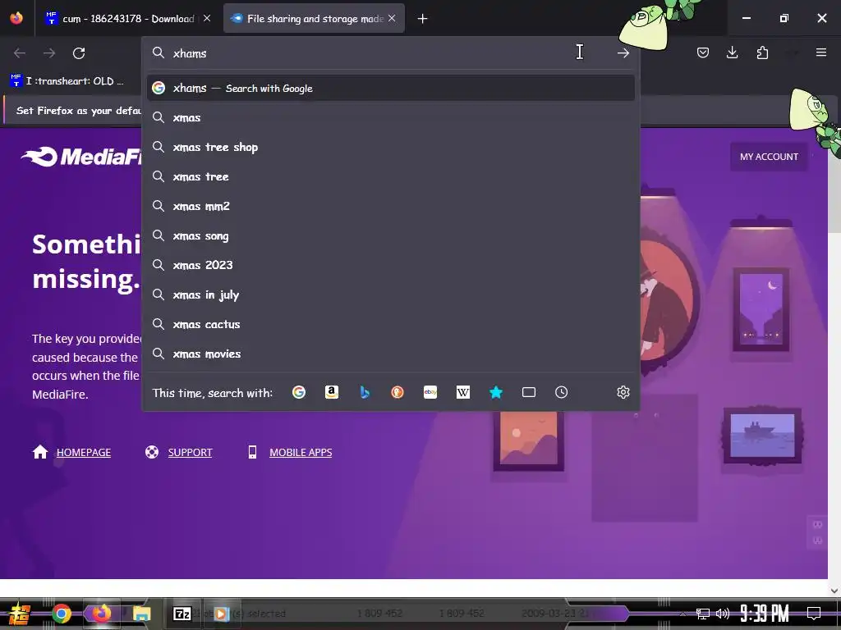Image resolution: width=841 pixels, height=630 pixels.
Task: Click the phone icon beside MOBILE APPS
Action: (252, 452)
